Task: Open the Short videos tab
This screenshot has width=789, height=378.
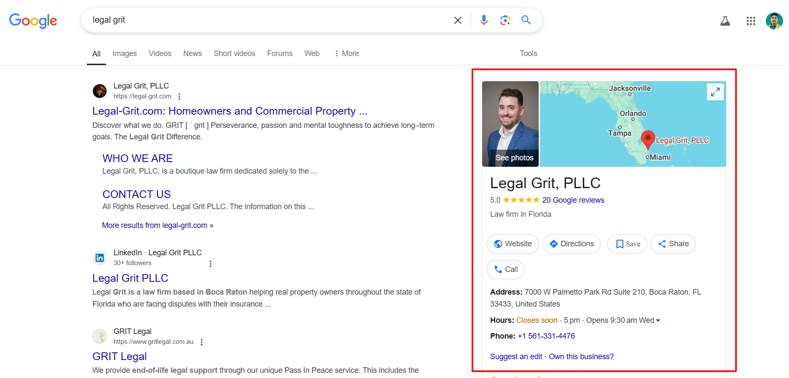Action: point(234,53)
